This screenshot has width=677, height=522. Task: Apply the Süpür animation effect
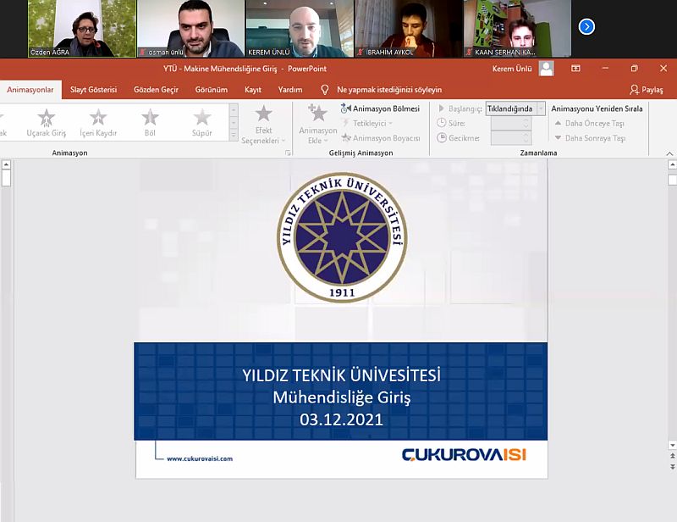click(201, 123)
